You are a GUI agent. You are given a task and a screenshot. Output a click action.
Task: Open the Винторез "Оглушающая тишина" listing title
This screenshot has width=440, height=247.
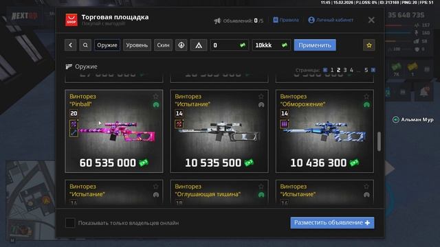[x=208, y=190]
